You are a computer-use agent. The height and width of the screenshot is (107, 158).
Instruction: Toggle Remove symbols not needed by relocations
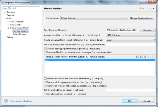[45, 86]
